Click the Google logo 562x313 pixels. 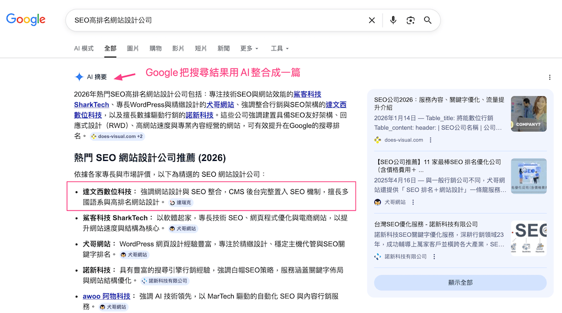tap(26, 20)
